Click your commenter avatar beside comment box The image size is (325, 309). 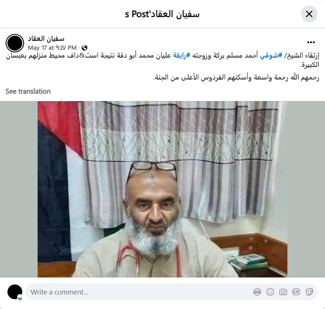pyautogui.click(x=15, y=292)
